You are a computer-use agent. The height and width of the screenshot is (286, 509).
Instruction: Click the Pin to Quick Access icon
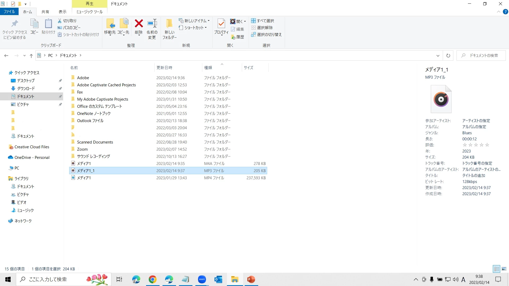(x=15, y=24)
